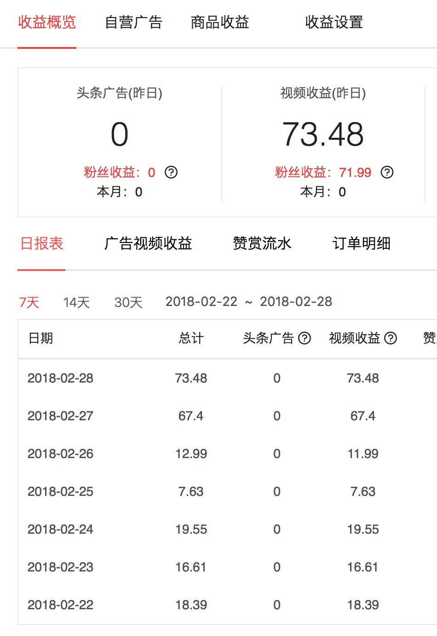Open help icon beside 头条广告 粉丝收益
This screenshot has height=636, width=437.
[171, 172]
